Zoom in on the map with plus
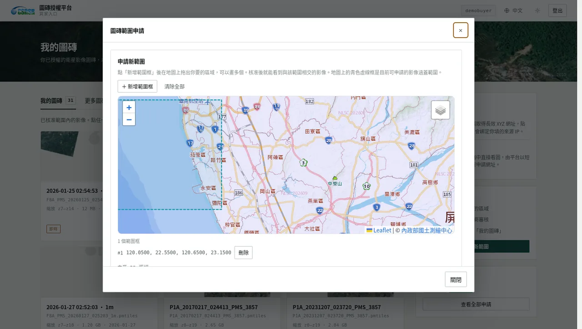The height and width of the screenshot is (329, 582). [x=129, y=108]
